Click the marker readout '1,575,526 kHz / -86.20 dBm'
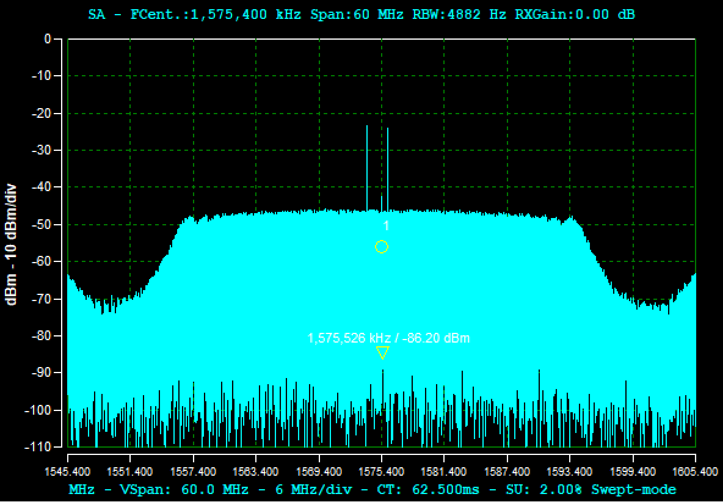 [x=389, y=338]
